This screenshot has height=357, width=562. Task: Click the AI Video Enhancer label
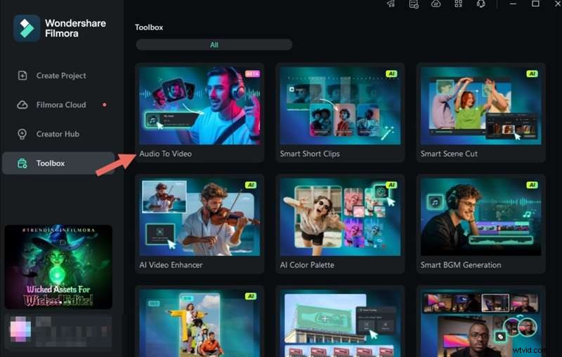coord(171,265)
